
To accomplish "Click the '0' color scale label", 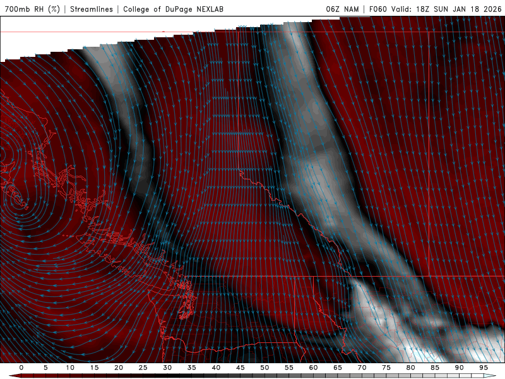I will (x=21, y=368).
